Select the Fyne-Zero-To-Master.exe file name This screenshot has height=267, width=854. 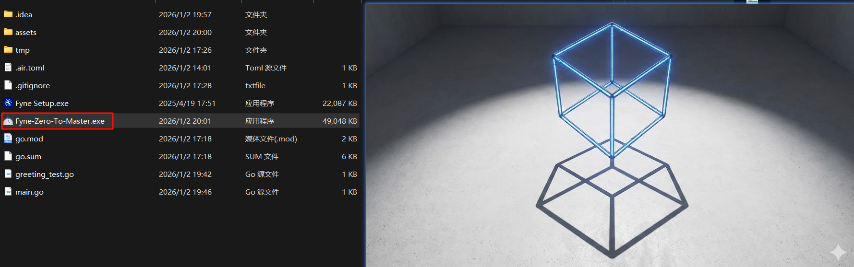pyautogui.click(x=60, y=121)
